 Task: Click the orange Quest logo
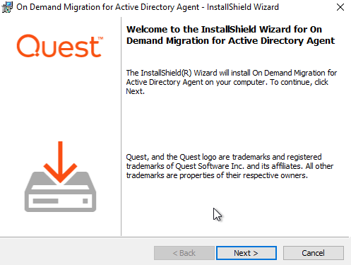point(60,46)
